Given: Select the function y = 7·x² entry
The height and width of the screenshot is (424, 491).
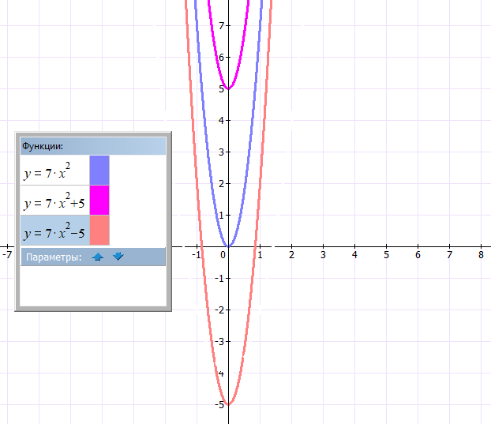Looking at the screenshot, I should [53, 171].
